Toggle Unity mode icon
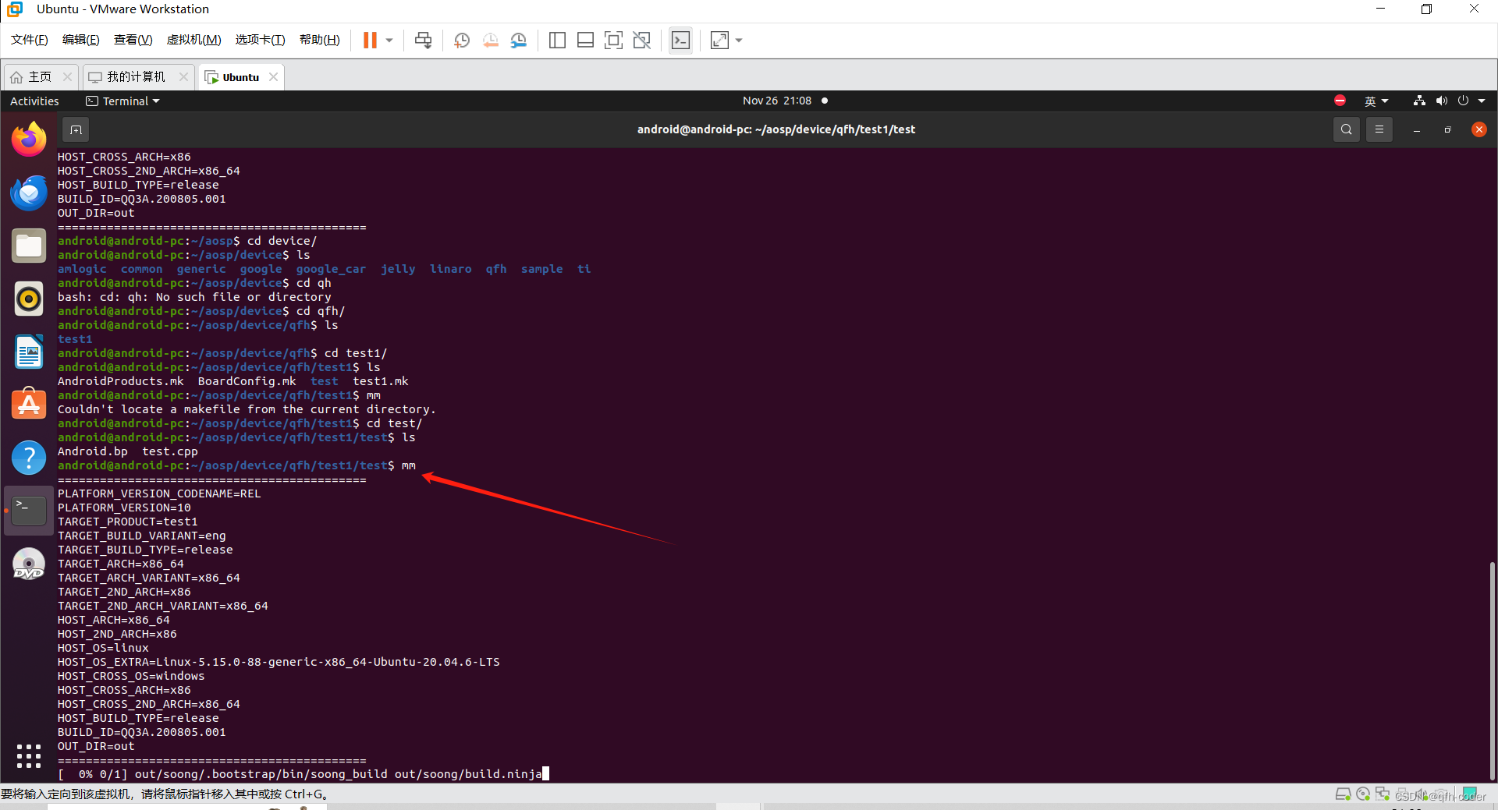Viewport: 1498px width, 810px height. pos(642,40)
